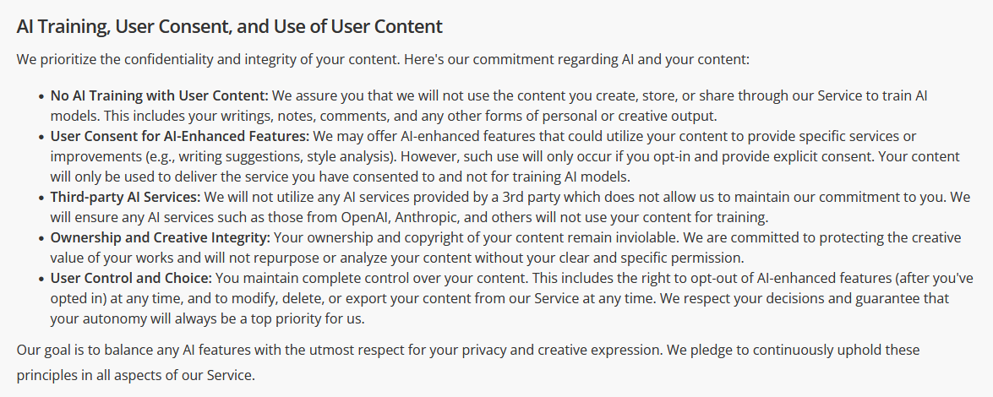The image size is (993, 397).
Task: Click the bullet dot before Third-party AI Services
Action: click(41, 198)
